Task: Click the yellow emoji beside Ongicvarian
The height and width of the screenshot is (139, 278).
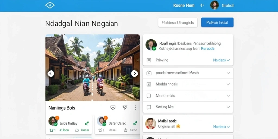Action: click(x=178, y=126)
